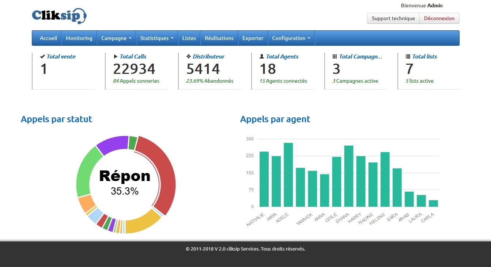
Task: Expand the Campagne dropdown menu
Action: pyautogui.click(x=116, y=38)
